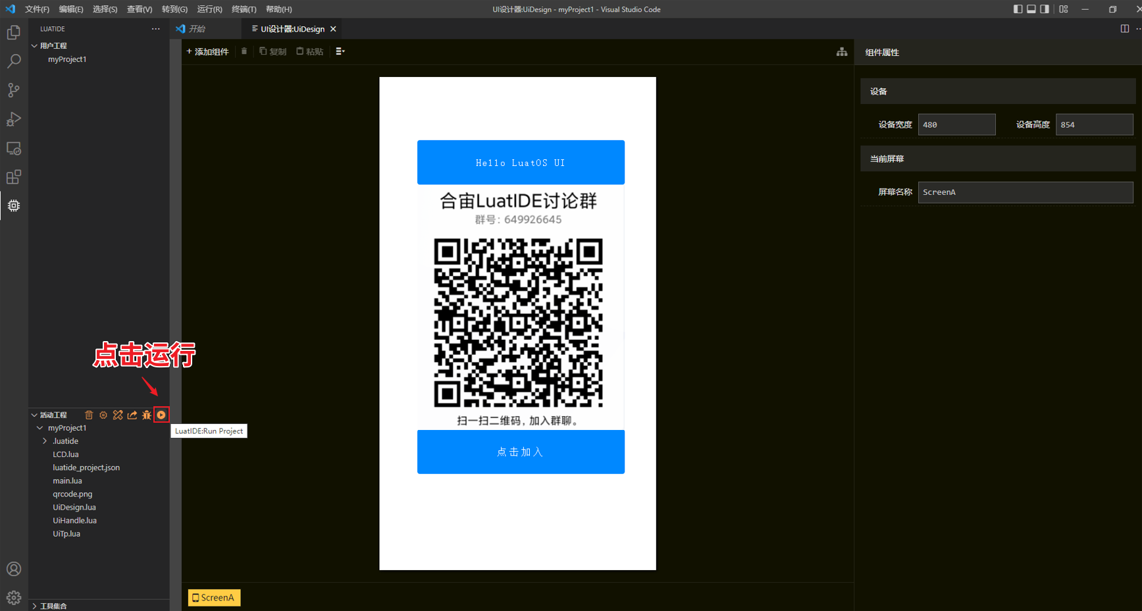
Task: Open the Search view in activity bar
Action: click(14, 61)
